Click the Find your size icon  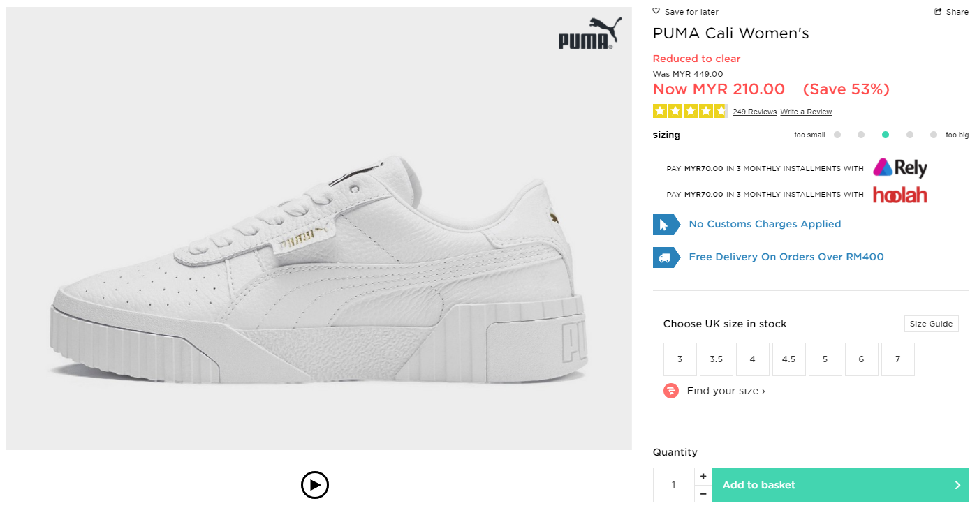coord(671,391)
